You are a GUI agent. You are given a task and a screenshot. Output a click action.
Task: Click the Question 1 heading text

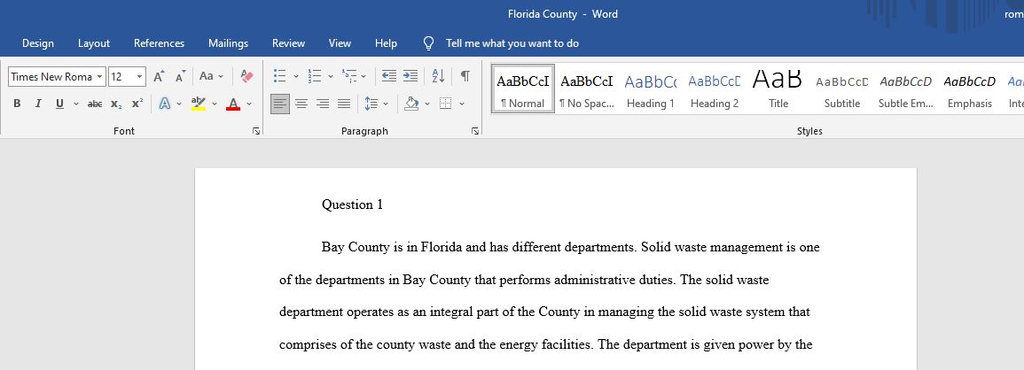pyautogui.click(x=352, y=204)
